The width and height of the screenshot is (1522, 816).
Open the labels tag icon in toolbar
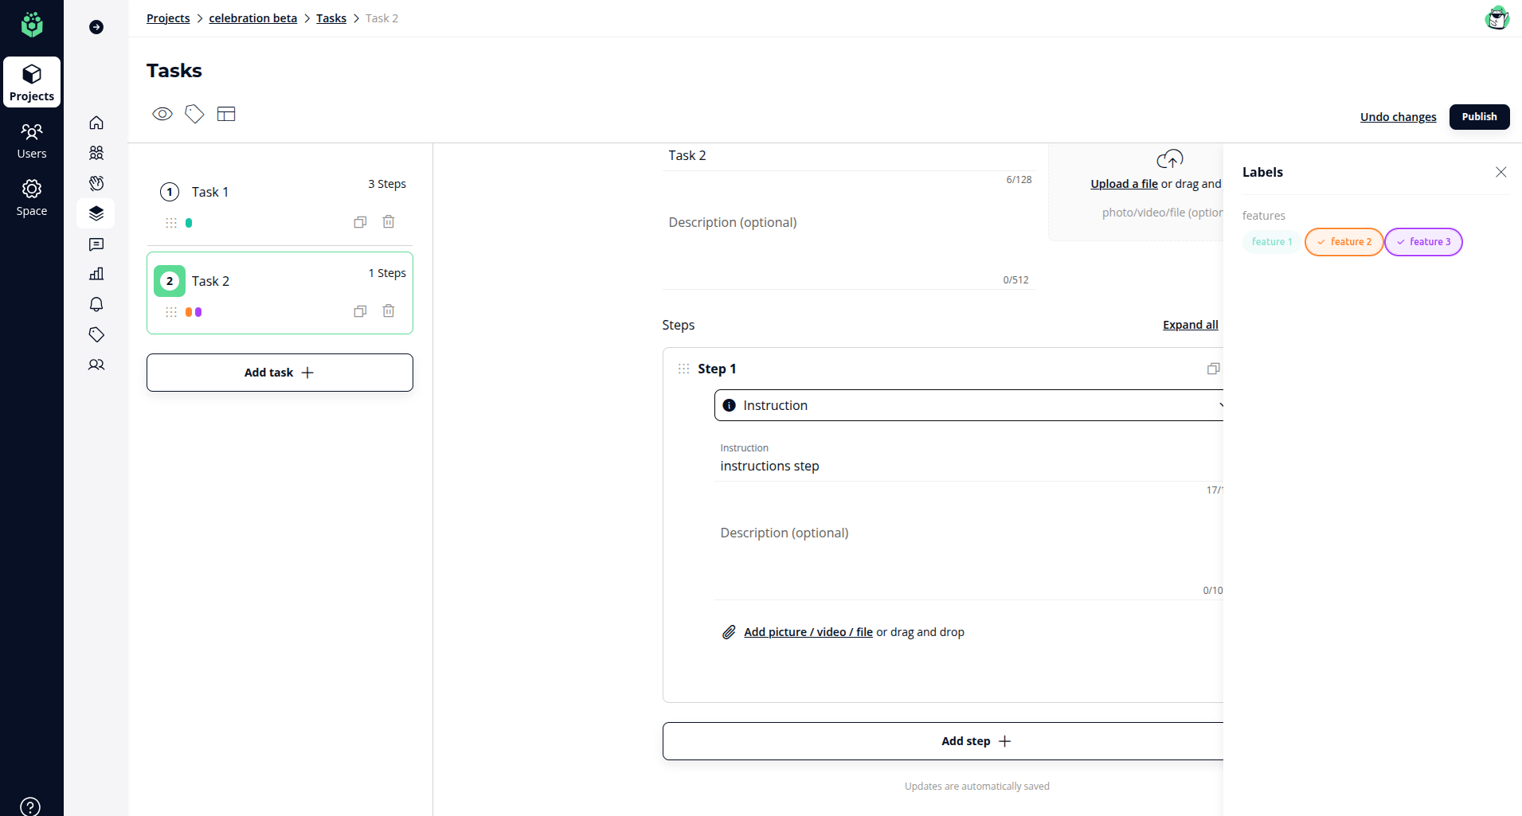pyautogui.click(x=194, y=114)
